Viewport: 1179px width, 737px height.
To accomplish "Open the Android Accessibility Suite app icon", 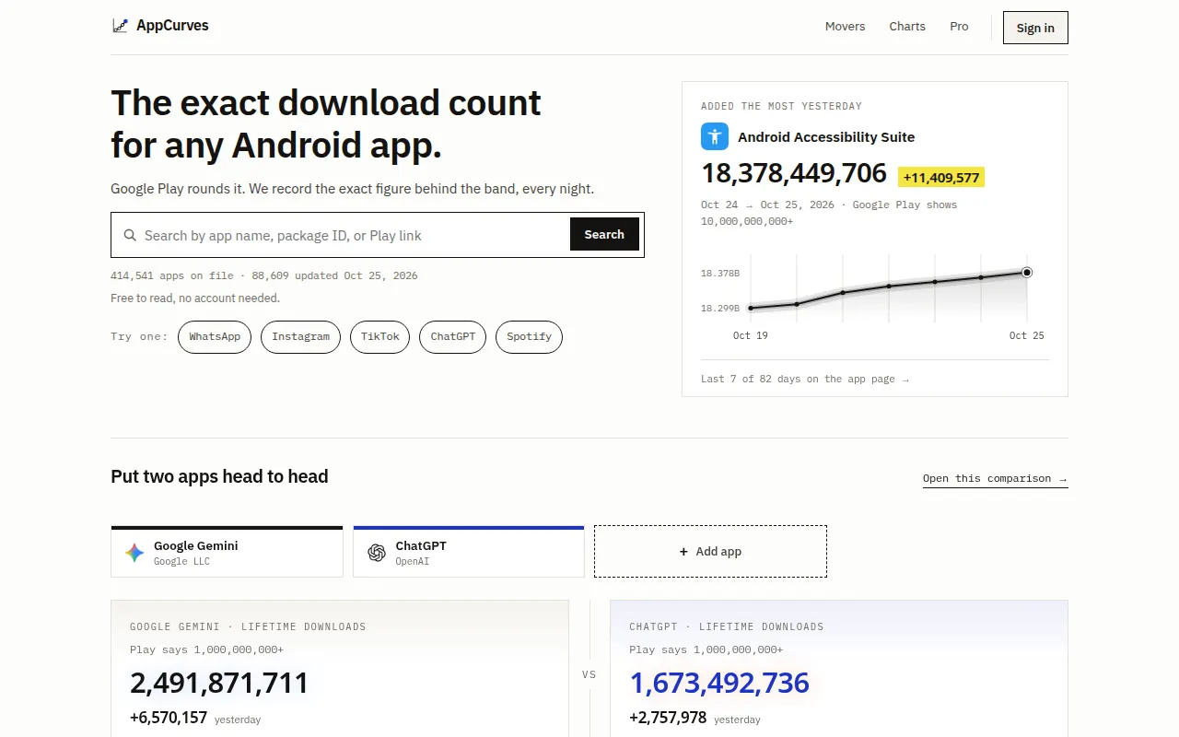I will [715, 136].
